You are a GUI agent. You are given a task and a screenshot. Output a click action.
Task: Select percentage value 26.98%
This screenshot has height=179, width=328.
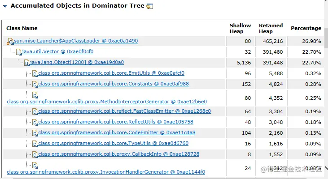(311, 41)
